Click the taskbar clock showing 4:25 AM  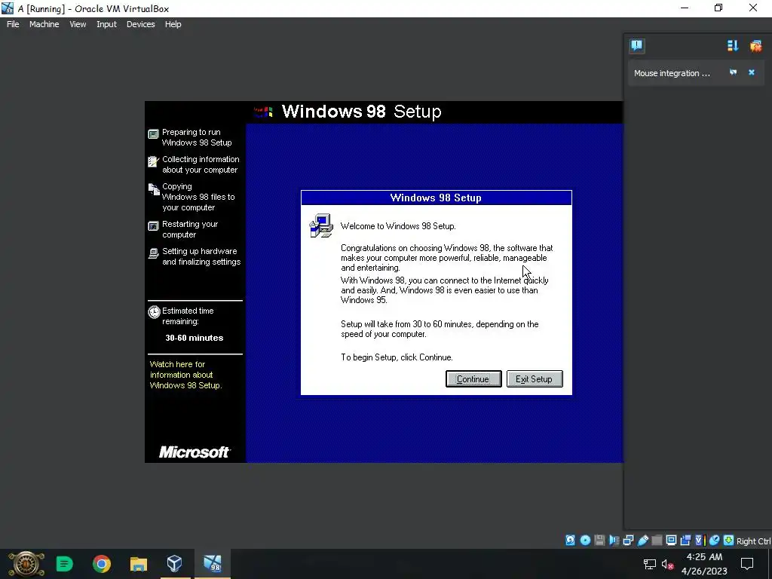tap(705, 564)
